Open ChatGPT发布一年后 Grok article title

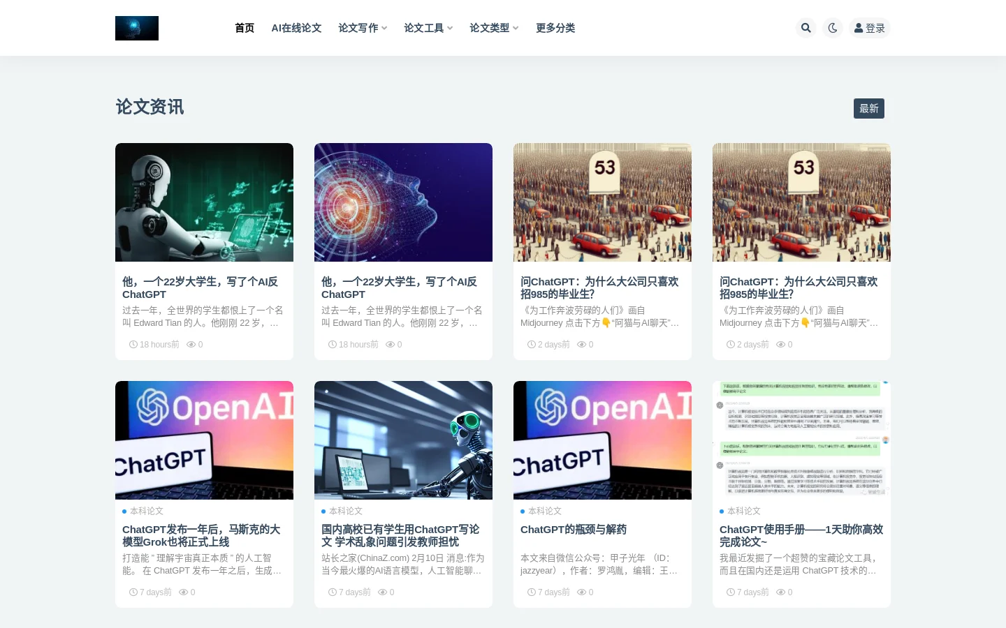coord(201,535)
